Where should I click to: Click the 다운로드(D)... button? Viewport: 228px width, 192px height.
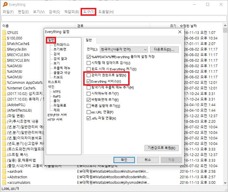164,49
